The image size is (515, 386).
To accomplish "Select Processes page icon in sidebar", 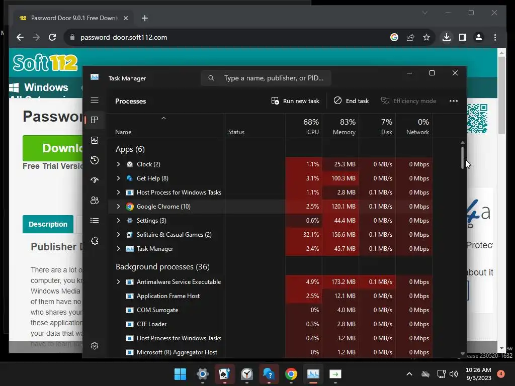I will [95, 120].
